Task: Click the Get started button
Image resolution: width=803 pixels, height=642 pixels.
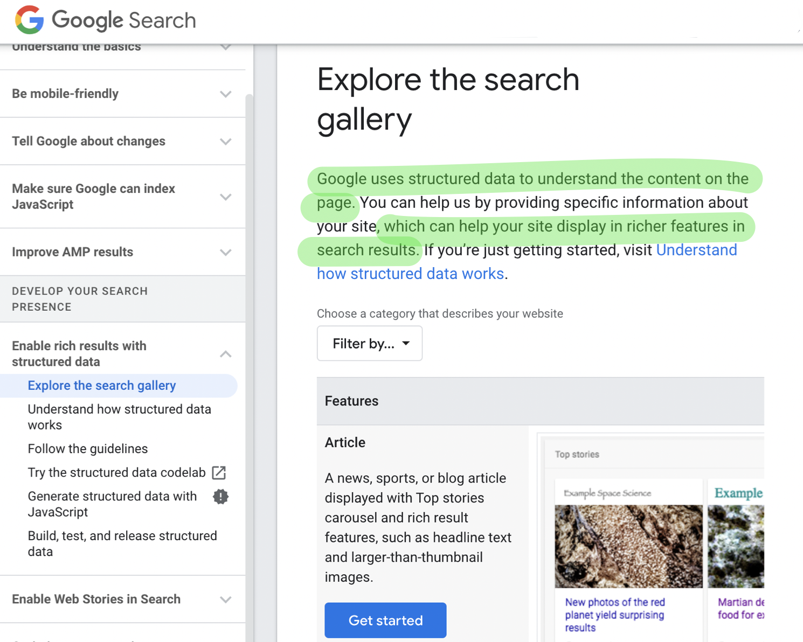Action: pyautogui.click(x=385, y=620)
